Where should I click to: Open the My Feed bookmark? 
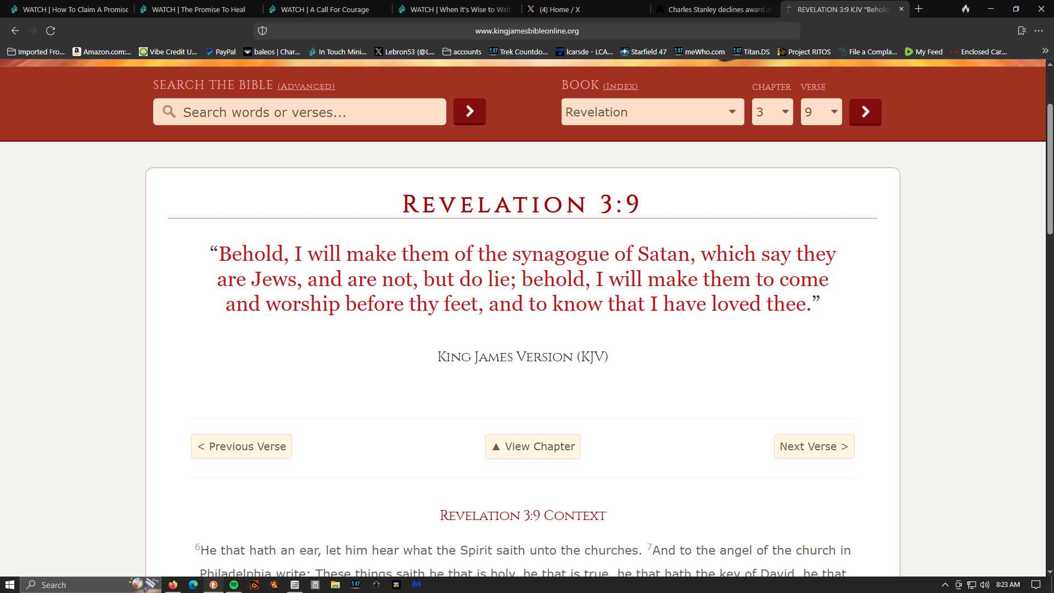(x=923, y=52)
